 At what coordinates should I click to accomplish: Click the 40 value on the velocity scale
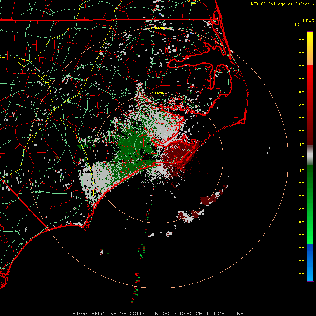pos(302,106)
